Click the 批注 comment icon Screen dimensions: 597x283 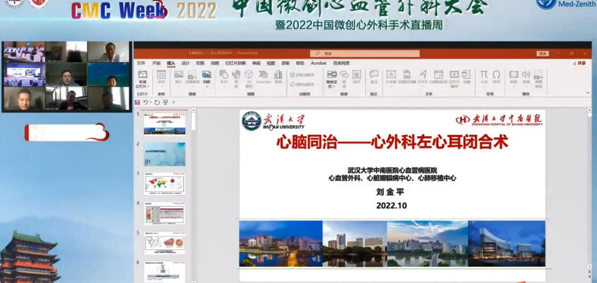[x=374, y=76]
